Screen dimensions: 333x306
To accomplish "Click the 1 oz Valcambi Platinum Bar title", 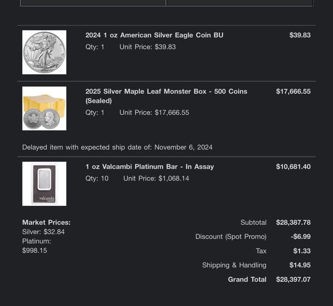I will point(149,167).
